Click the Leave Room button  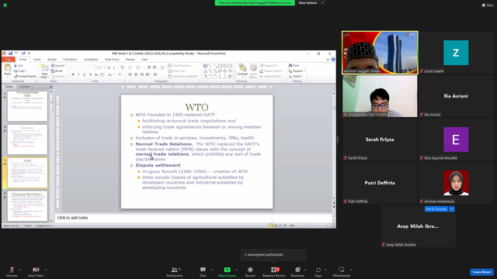click(x=481, y=272)
